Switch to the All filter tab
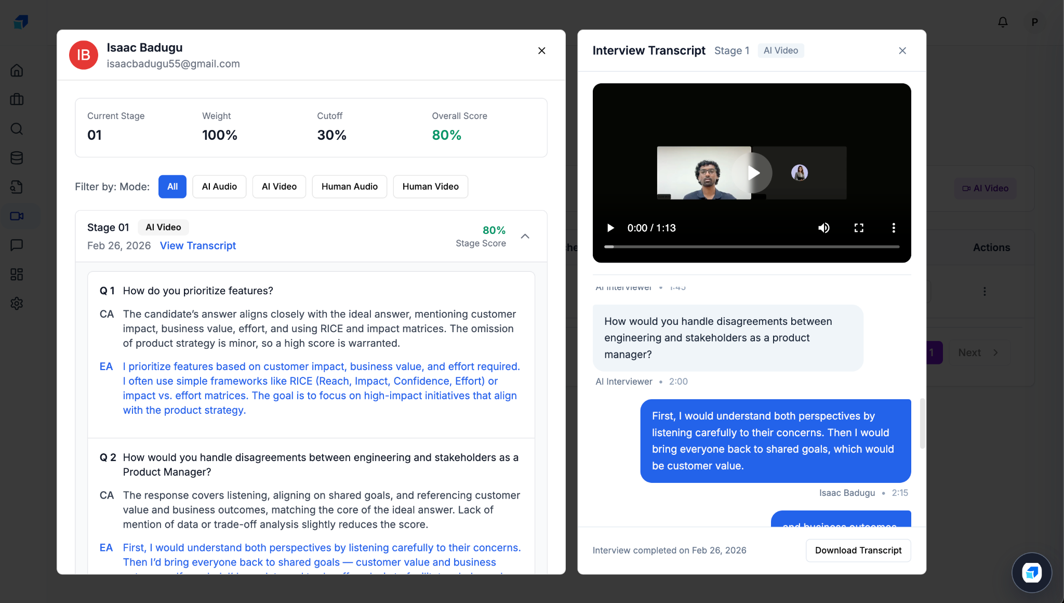This screenshot has height=603, width=1064. tap(172, 186)
